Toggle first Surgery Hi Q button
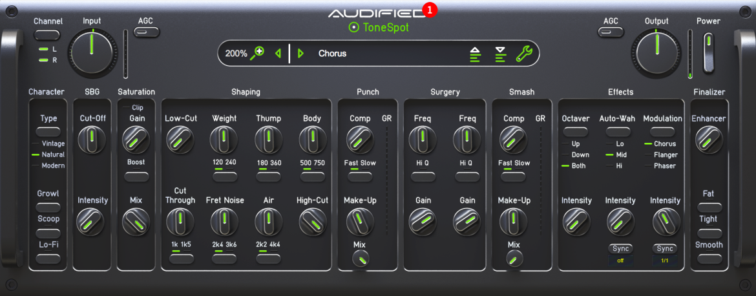756x296 pixels. [423, 176]
